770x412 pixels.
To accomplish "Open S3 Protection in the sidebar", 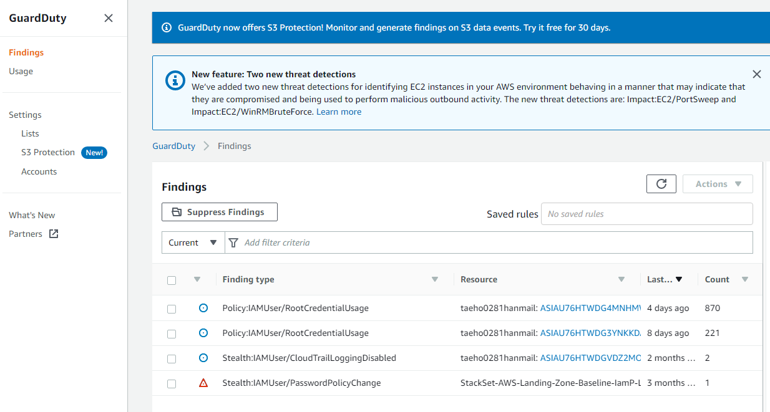I will (48, 152).
